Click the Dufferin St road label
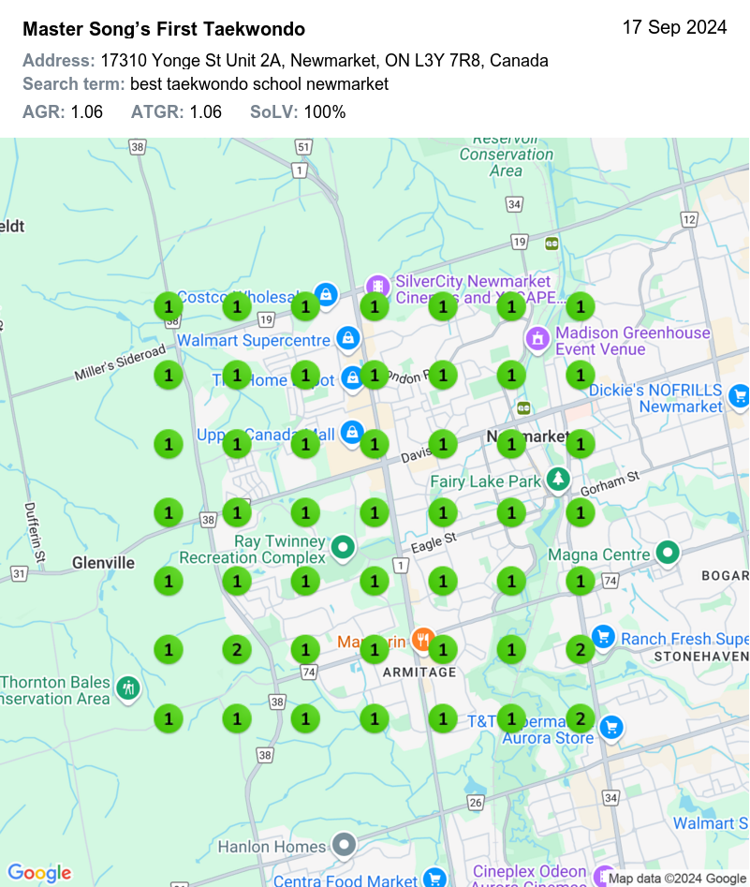750x887 pixels. 35,532
